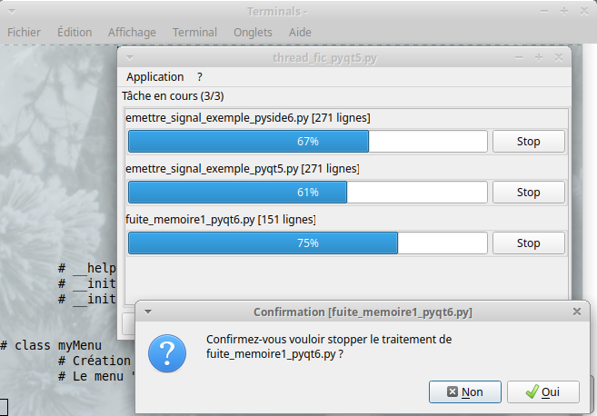Open the Aide menu in Terminal
The width and height of the screenshot is (597, 416).
coord(300,32)
